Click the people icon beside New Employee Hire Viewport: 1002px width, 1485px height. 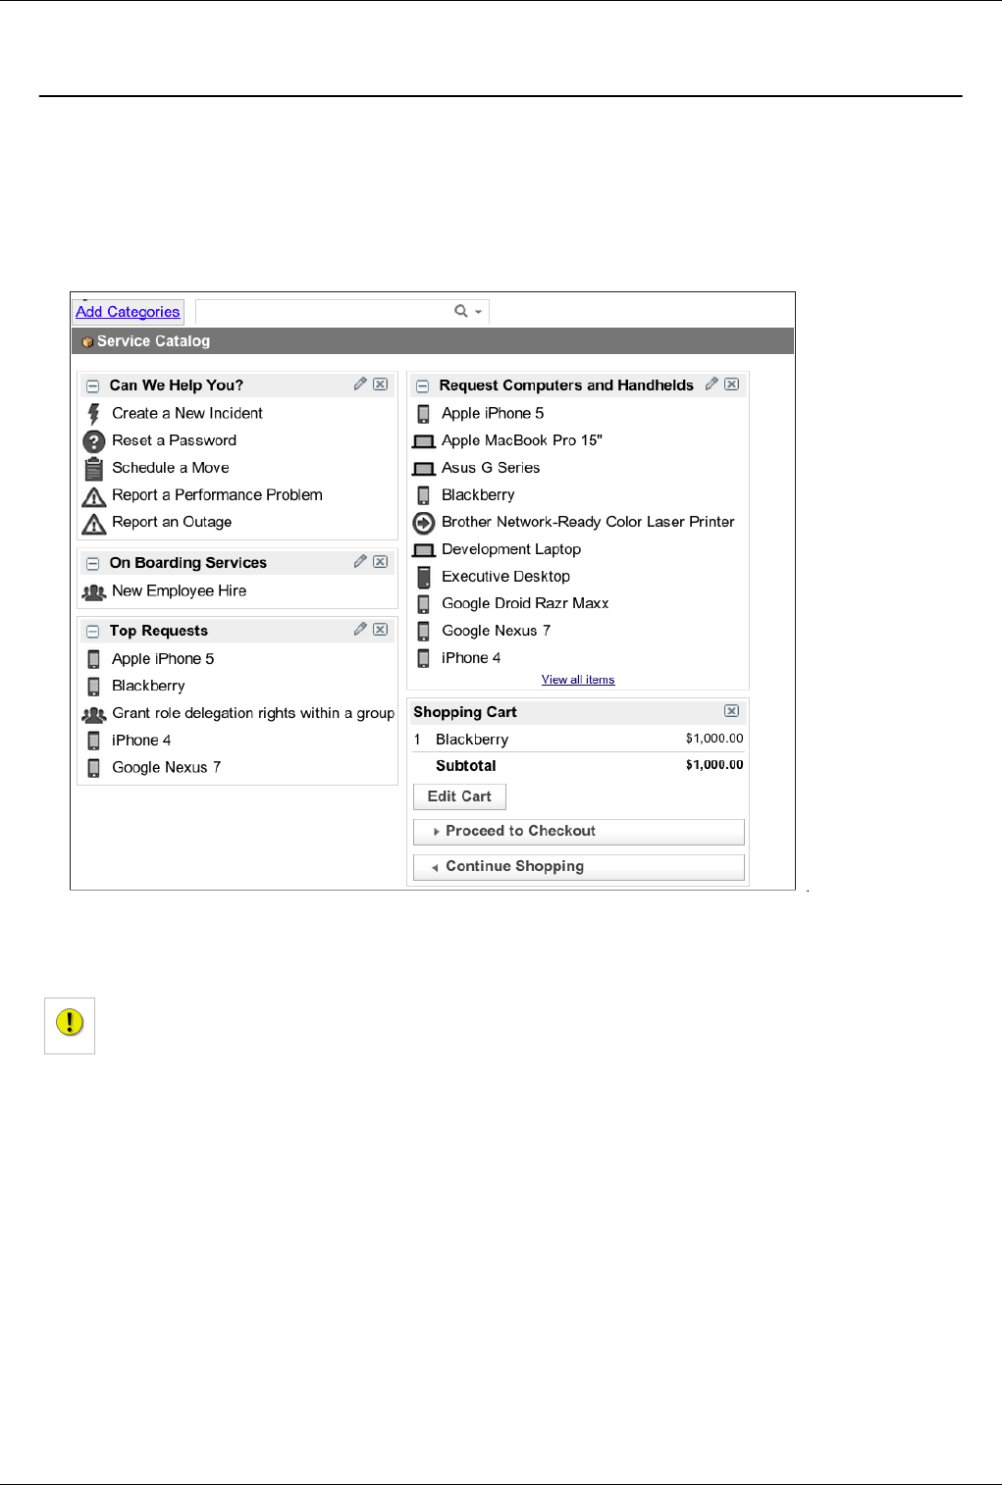(x=94, y=591)
